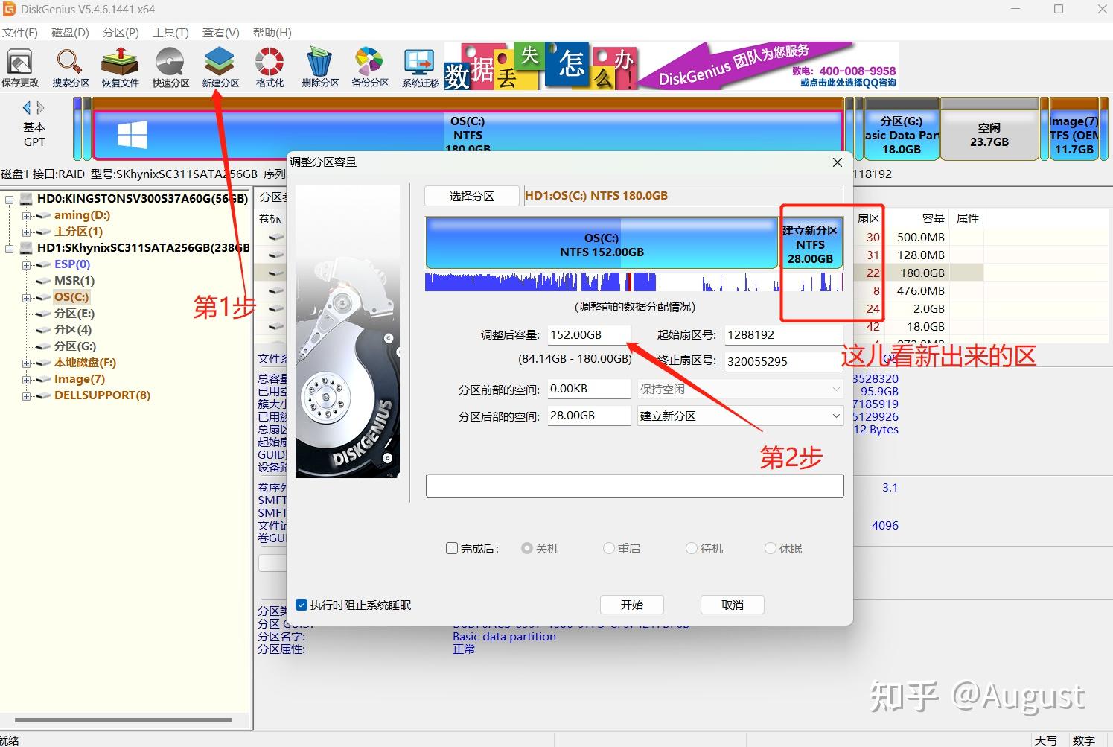Go to the next disk with the forward arrow
Image resolution: width=1113 pixels, height=747 pixels.
(40, 107)
